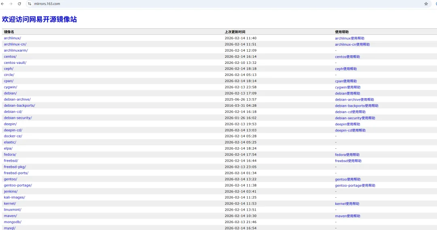Open cpan使用帮助 help link
The width and height of the screenshot is (437, 230).
point(346,81)
